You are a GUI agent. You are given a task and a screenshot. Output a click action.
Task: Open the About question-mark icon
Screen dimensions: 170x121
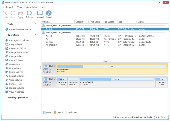(49, 13)
